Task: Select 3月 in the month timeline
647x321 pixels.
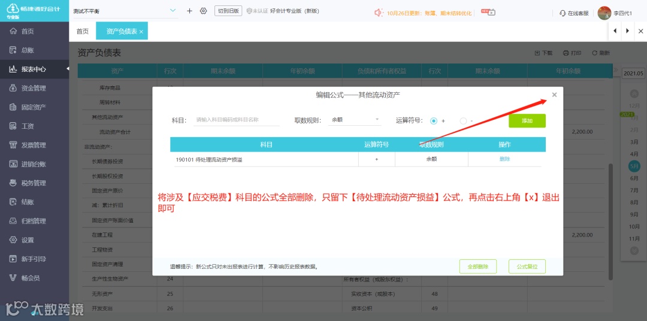Action: [634, 142]
